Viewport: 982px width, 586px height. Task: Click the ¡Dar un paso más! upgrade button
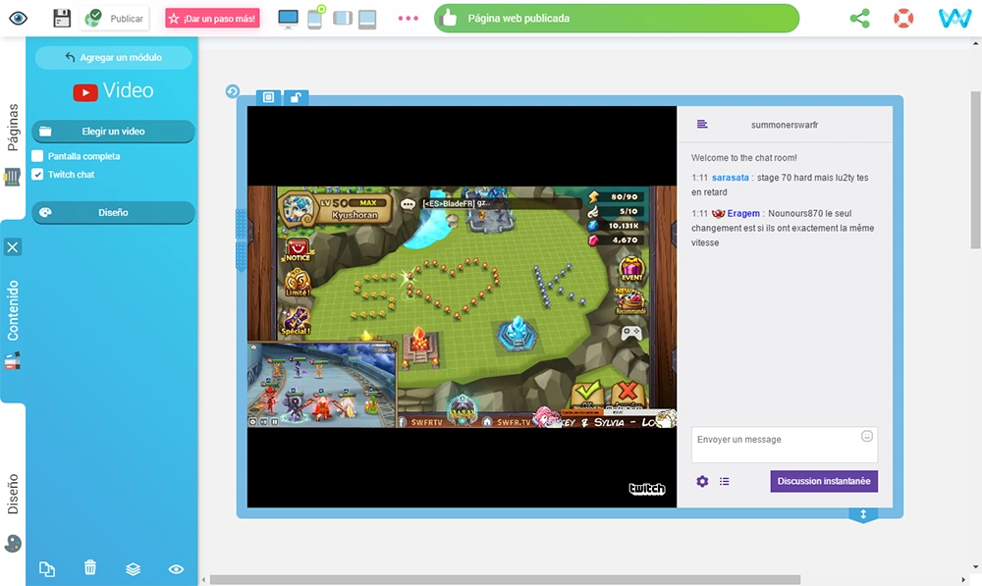(x=212, y=18)
